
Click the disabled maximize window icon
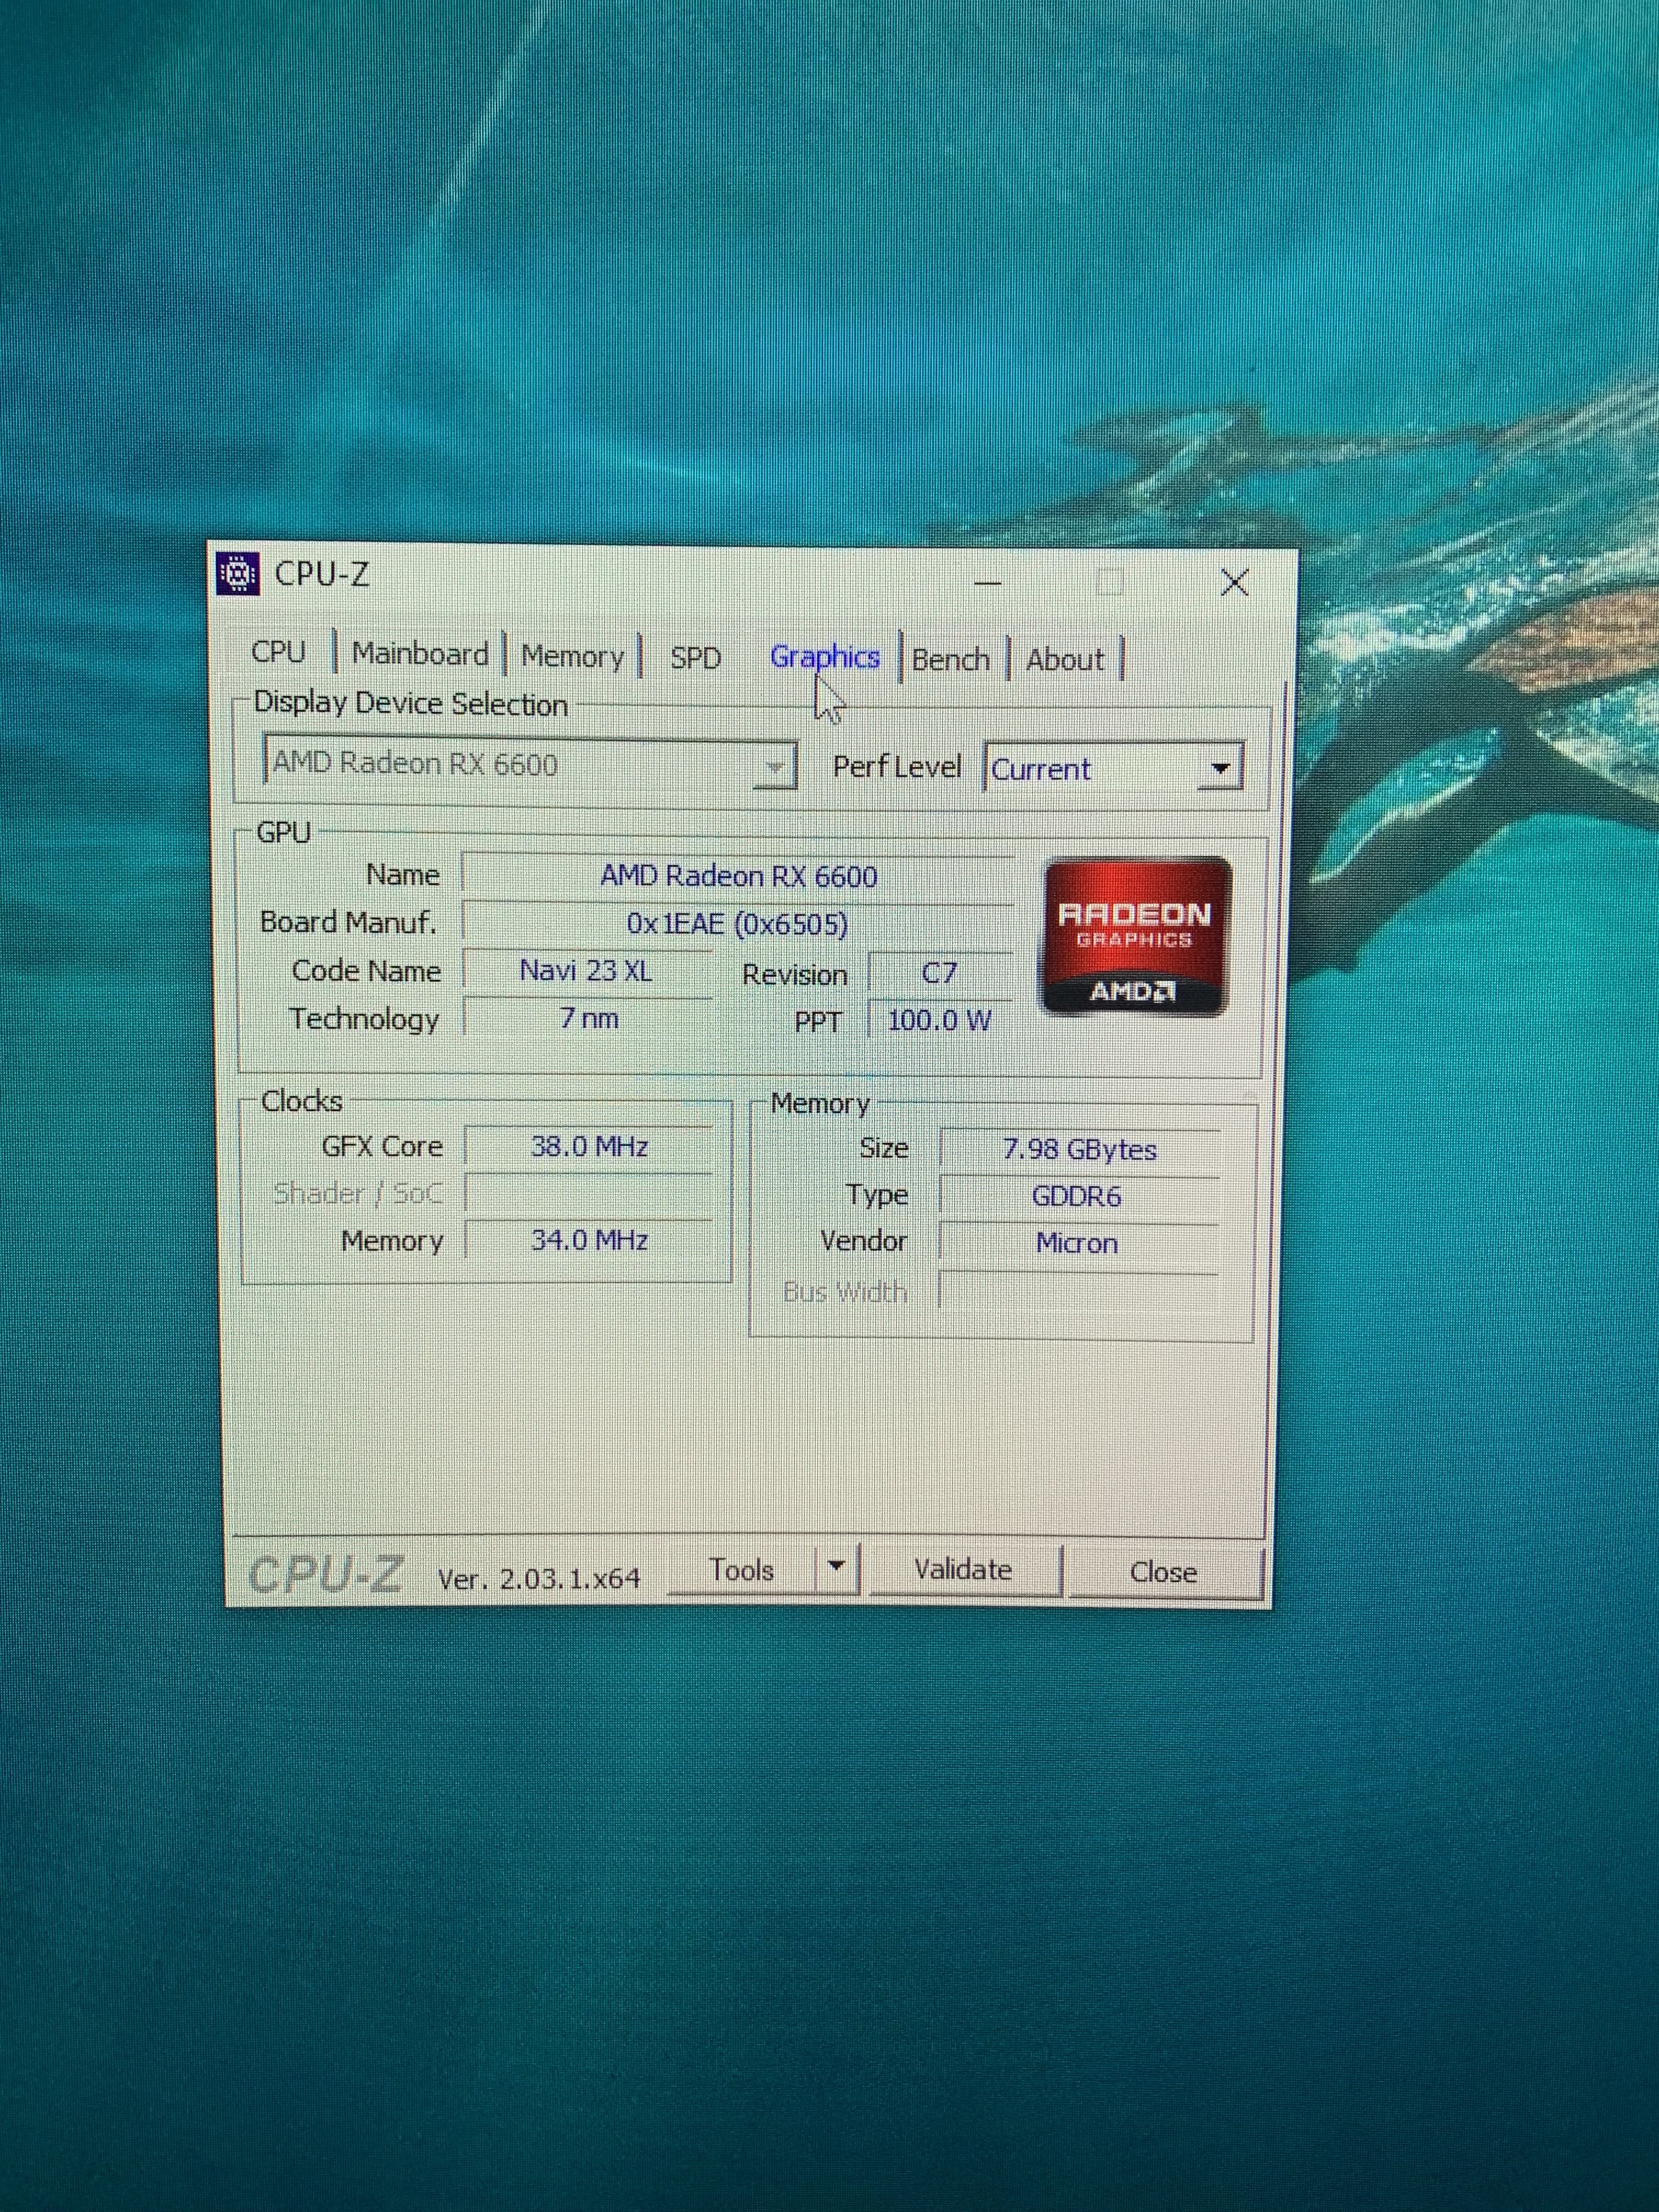[x=1110, y=582]
